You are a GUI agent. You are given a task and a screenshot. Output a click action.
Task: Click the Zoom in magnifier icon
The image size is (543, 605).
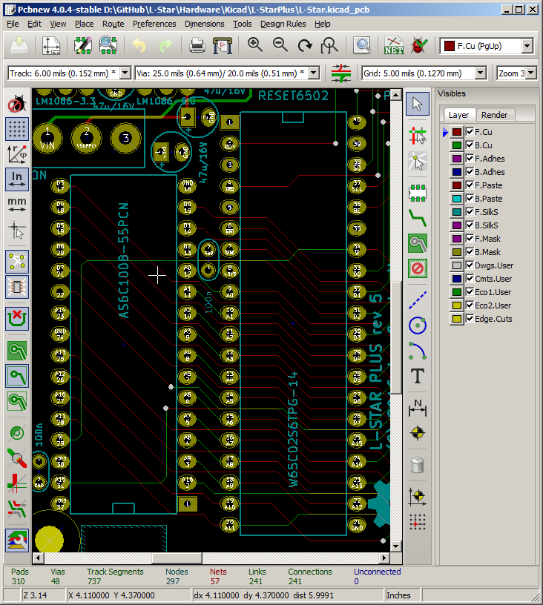point(255,46)
